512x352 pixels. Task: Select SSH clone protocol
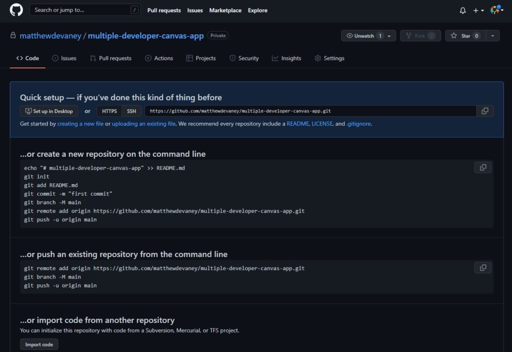click(x=131, y=111)
